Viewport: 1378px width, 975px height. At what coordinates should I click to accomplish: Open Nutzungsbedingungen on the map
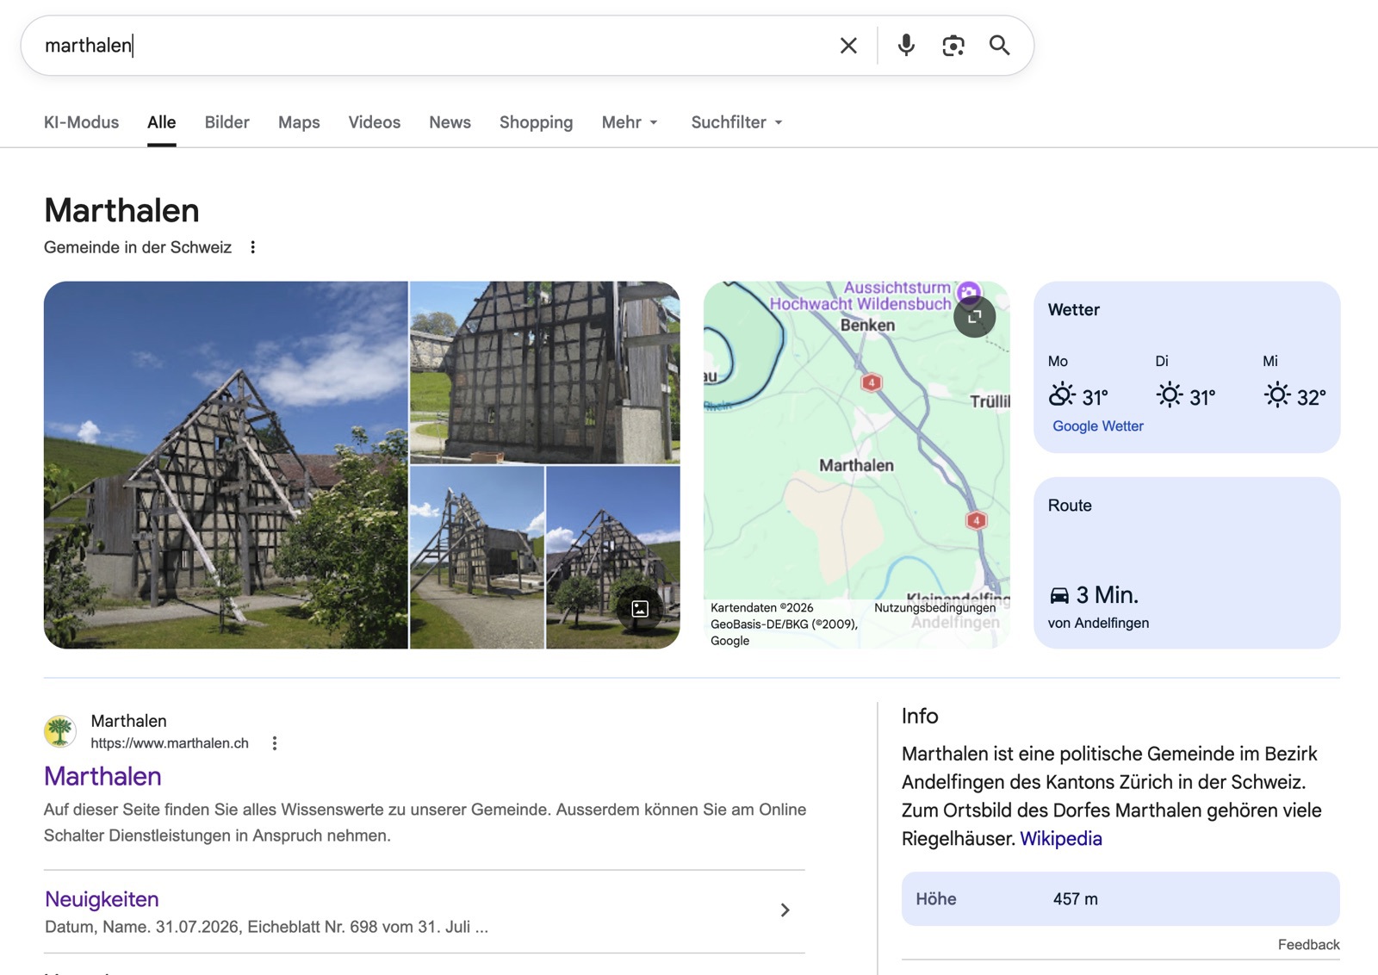pyautogui.click(x=934, y=608)
